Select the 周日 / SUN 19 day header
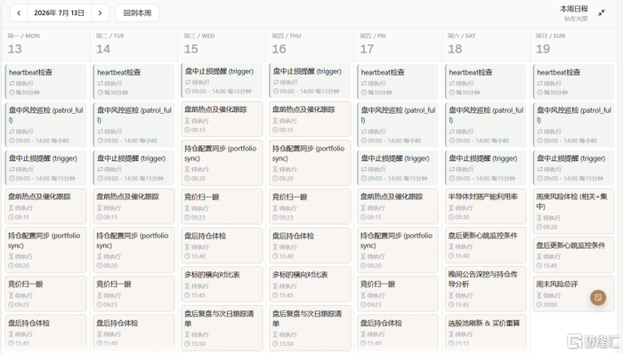Screen dimensions: 623x354 574,44
